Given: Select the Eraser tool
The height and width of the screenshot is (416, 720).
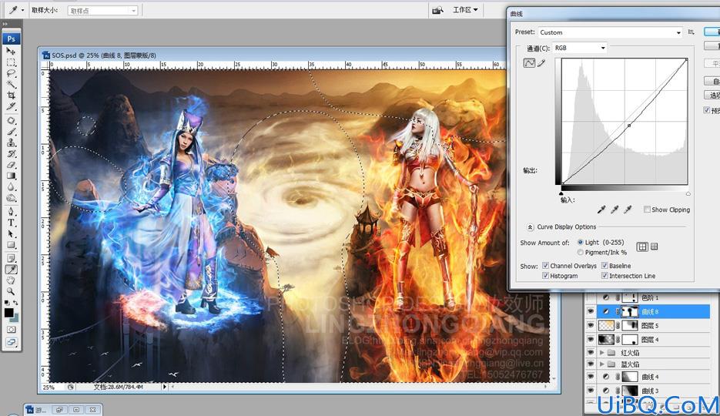Looking at the screenshot, I should click(11, 165).
